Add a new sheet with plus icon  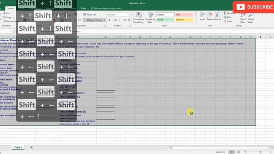pyautogui.click(x=31, y=148)
